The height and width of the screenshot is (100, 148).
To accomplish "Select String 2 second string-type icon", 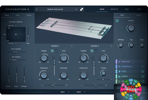I will coord(95,51).
